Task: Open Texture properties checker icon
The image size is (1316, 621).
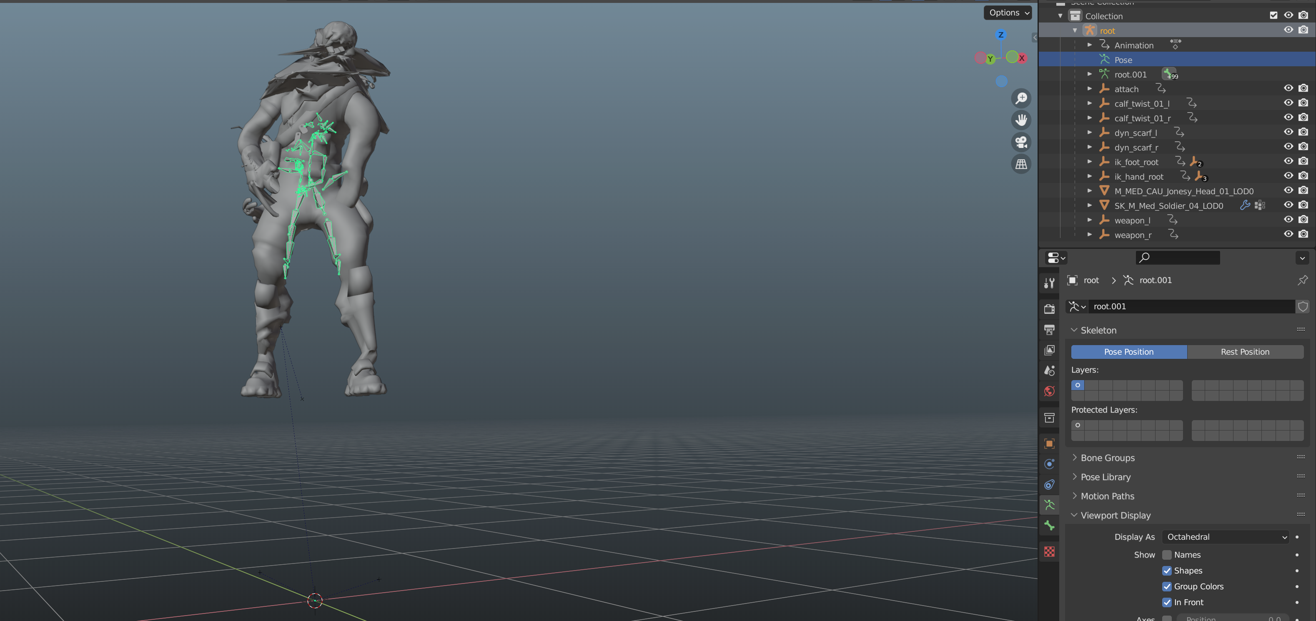Action: (x=1049, y=551)
